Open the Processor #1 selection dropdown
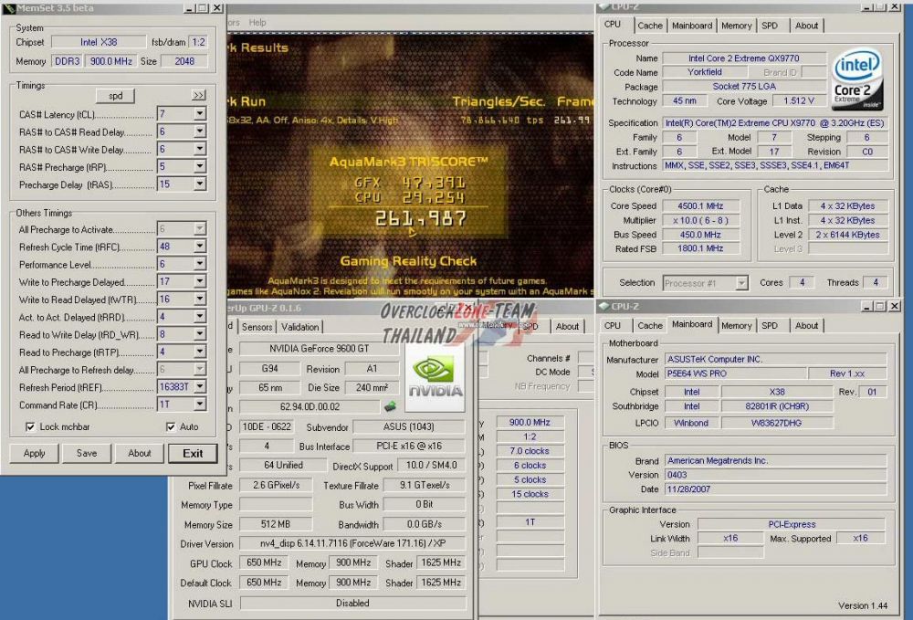 tap(741, 283)
